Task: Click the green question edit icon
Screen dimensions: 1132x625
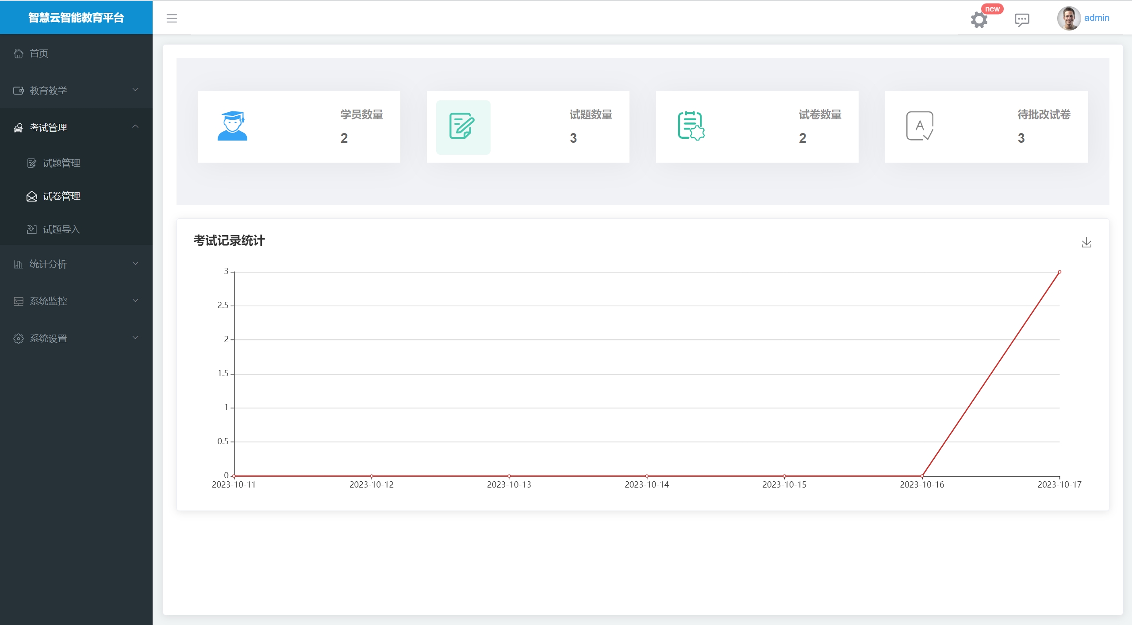Action: (x=463, y=127)
